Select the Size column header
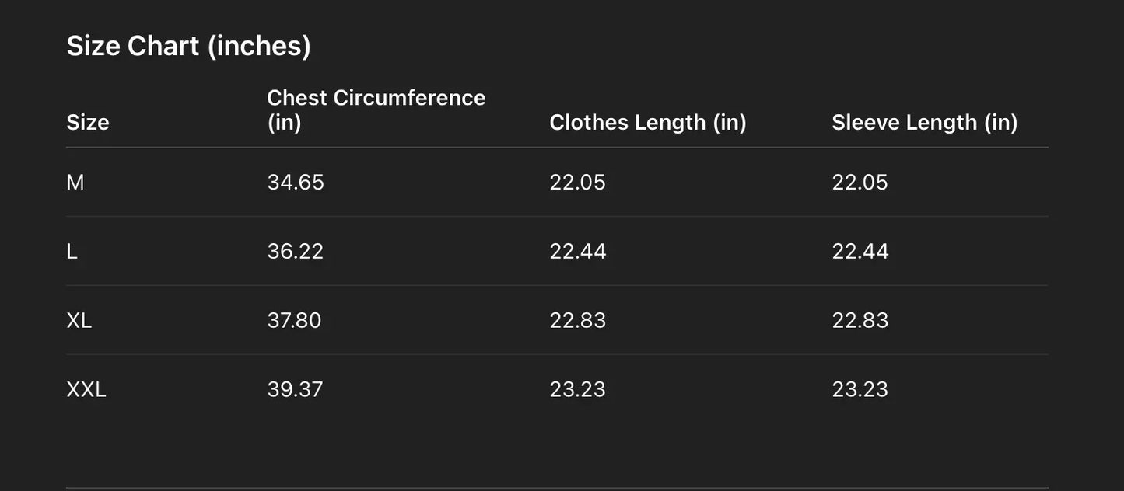The height and width of the screenshot is (491, 1124). point(88,123)
